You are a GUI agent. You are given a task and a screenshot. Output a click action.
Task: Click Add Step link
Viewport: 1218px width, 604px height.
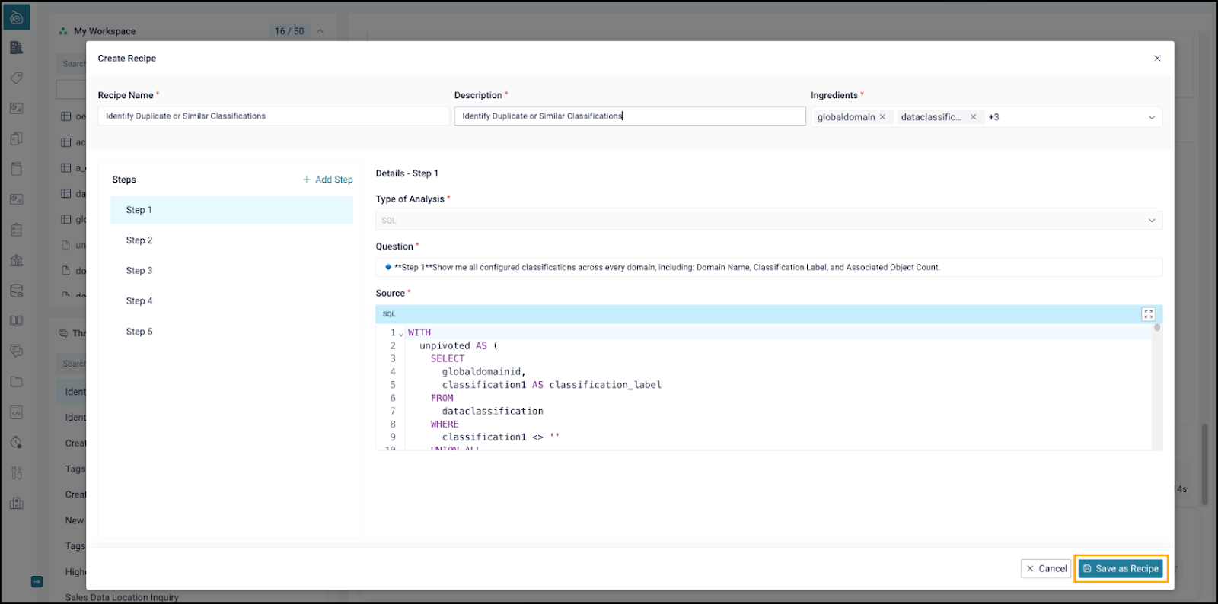click(328, 180)
